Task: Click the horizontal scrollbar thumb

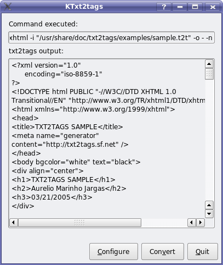Action: tap(79, 223)
